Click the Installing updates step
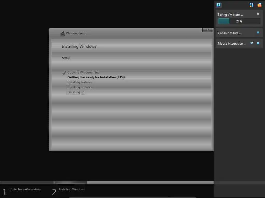This screenshot has width=265, height=198. (x=79, y=87)
